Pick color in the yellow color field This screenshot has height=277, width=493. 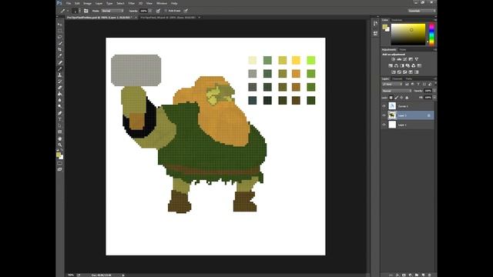click(407, 34)
